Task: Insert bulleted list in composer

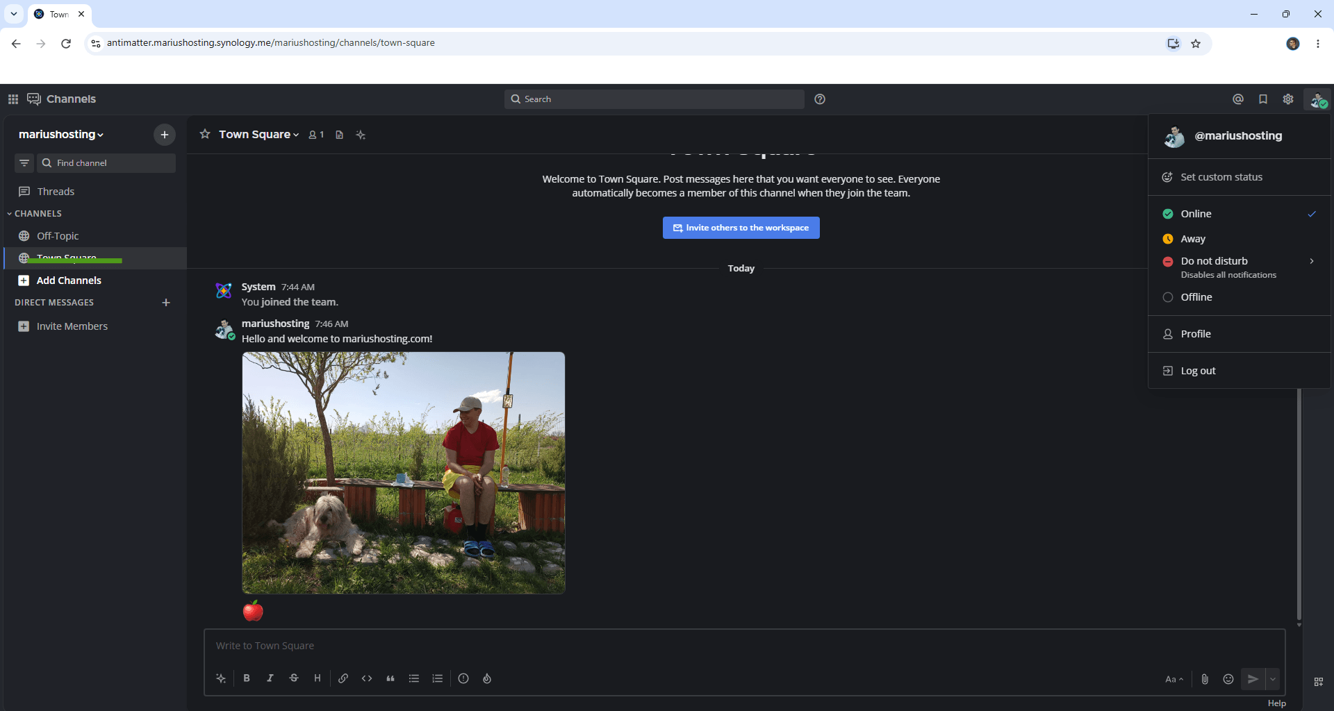Action: [x=414, y=678]
